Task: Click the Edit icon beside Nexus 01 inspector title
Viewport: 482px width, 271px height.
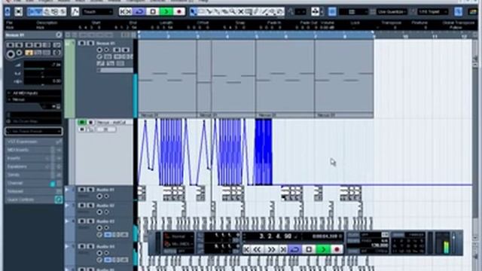Action: [x=59, y=35]
